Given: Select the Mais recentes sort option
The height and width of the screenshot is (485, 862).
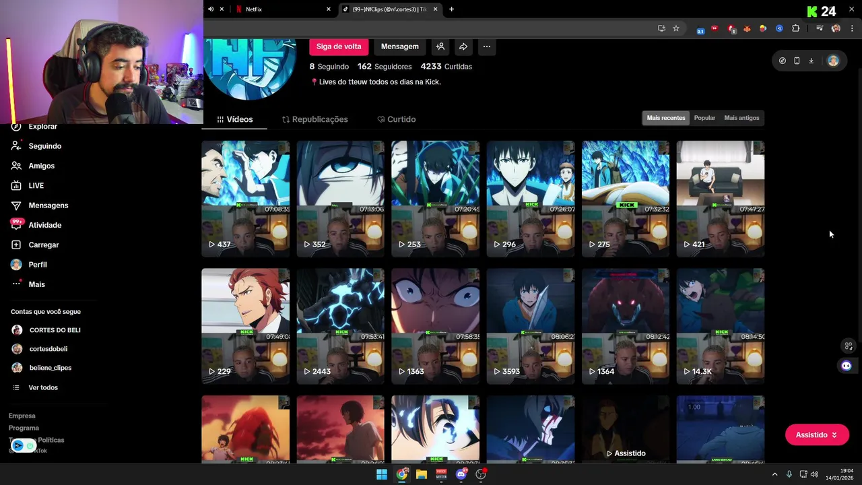Looking at the screenshot, I should point(666,118).
